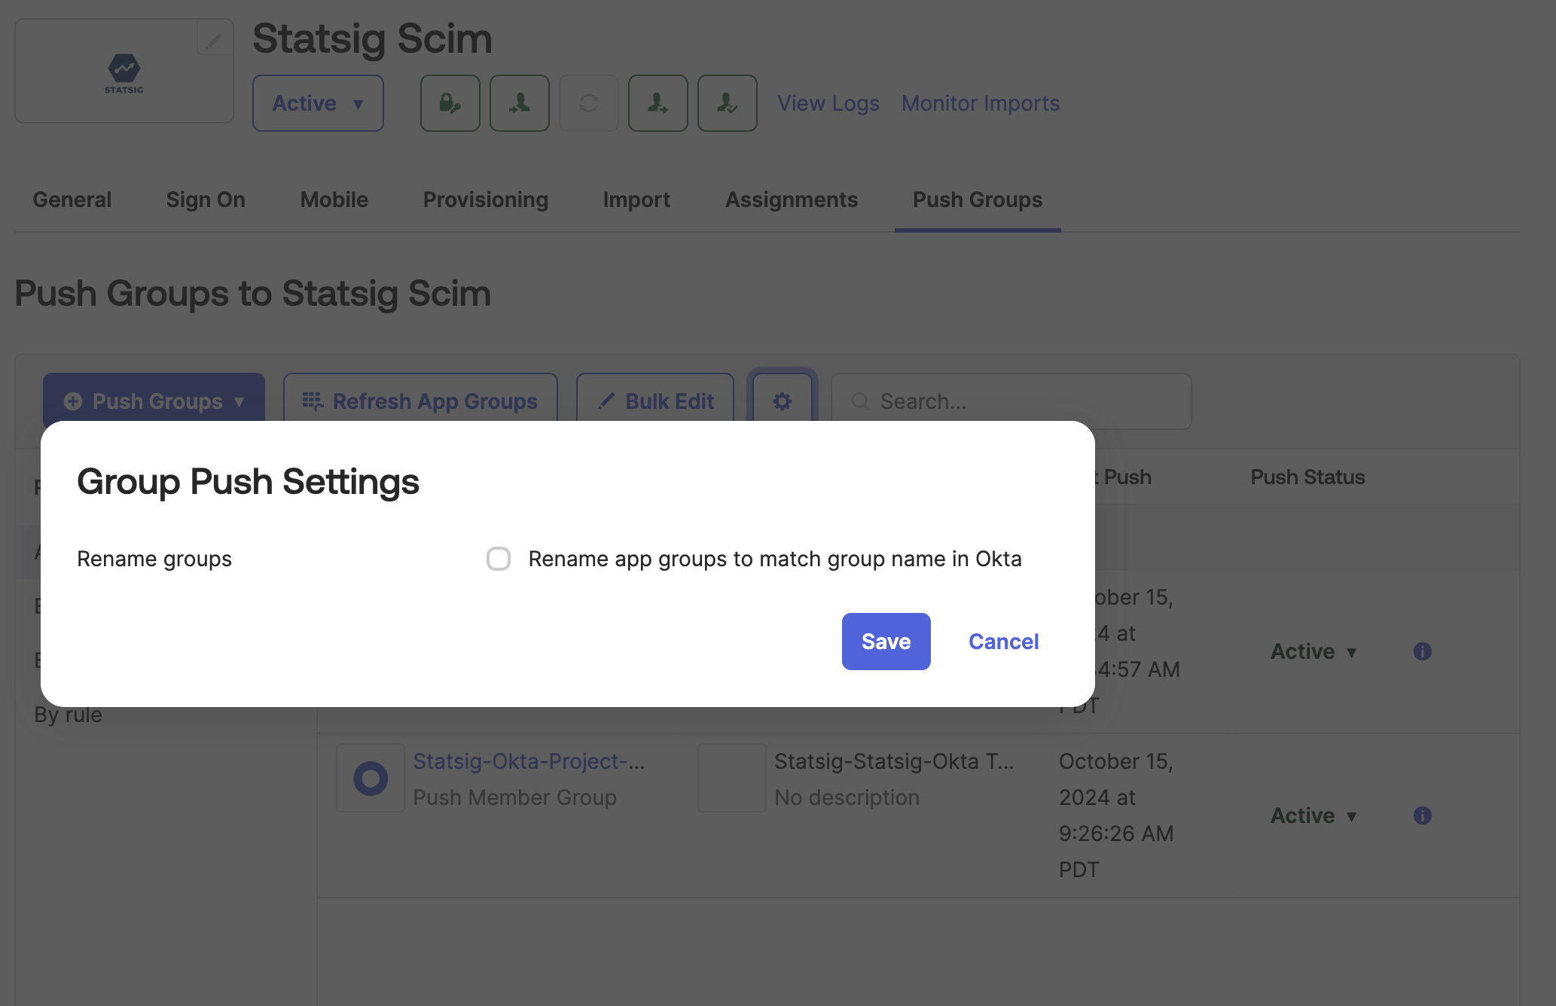Enable rename app groups to match Okta names
The height and width of the screenshot is (1006, 1556).
click(499, 559)
